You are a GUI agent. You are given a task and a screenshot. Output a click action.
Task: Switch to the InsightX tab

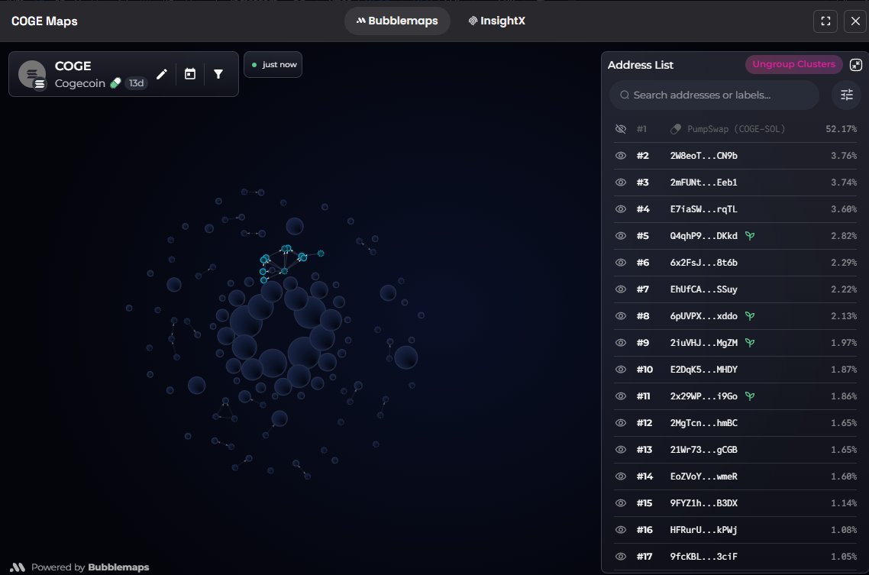pyautogui.click(x=497, y=21)
